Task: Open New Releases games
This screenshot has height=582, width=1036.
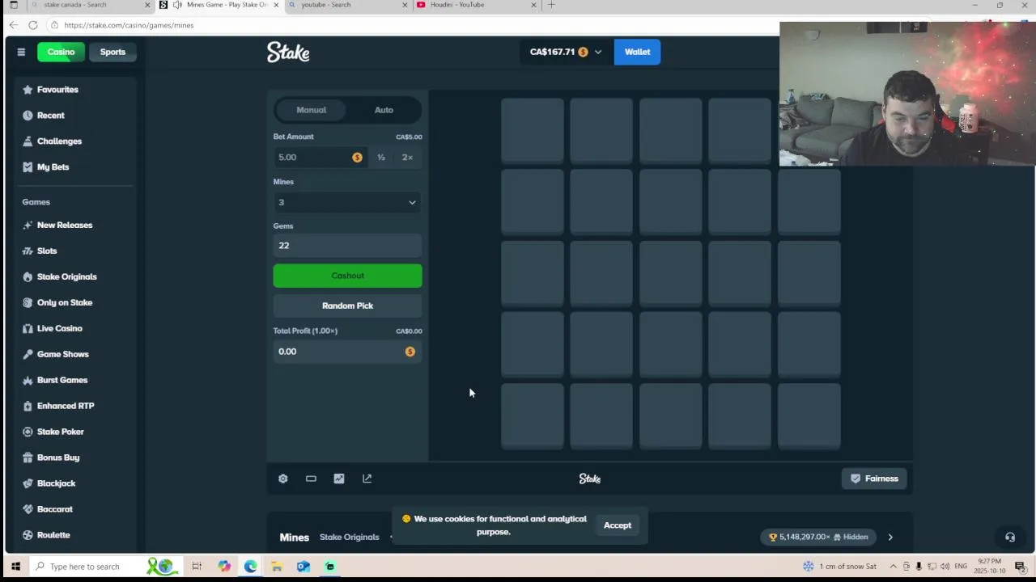Action: (65, 226)
